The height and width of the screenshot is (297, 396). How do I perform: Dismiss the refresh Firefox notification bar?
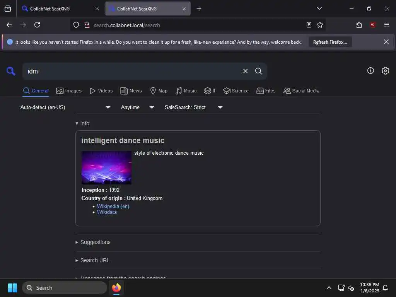tap(386, 42)
